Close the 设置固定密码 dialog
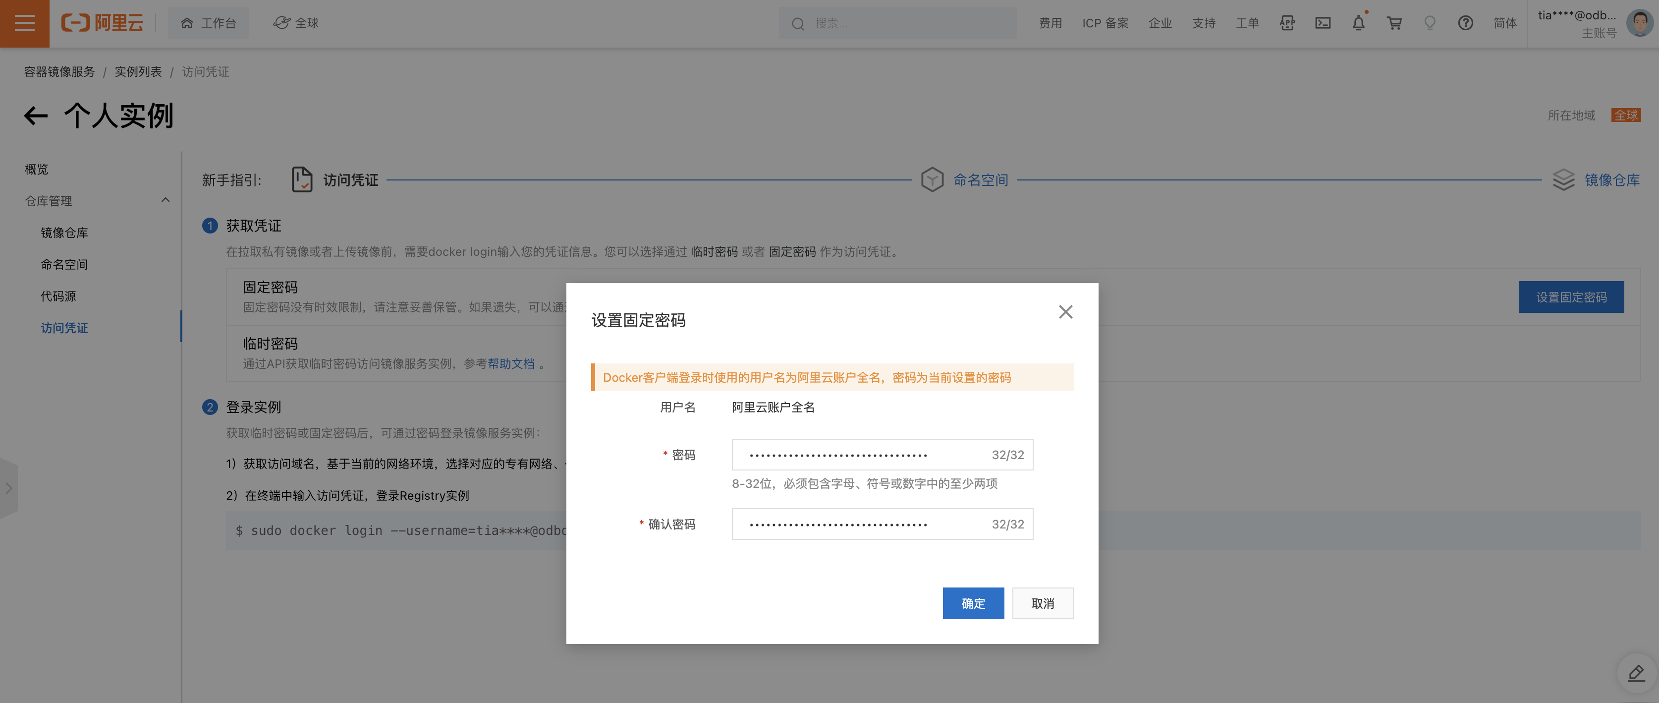This screenshot has width=1659, height=703. pos(1065,312)
